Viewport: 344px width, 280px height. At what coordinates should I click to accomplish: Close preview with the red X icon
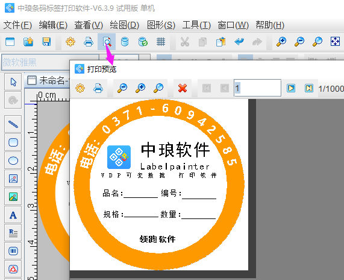[183, 88]
